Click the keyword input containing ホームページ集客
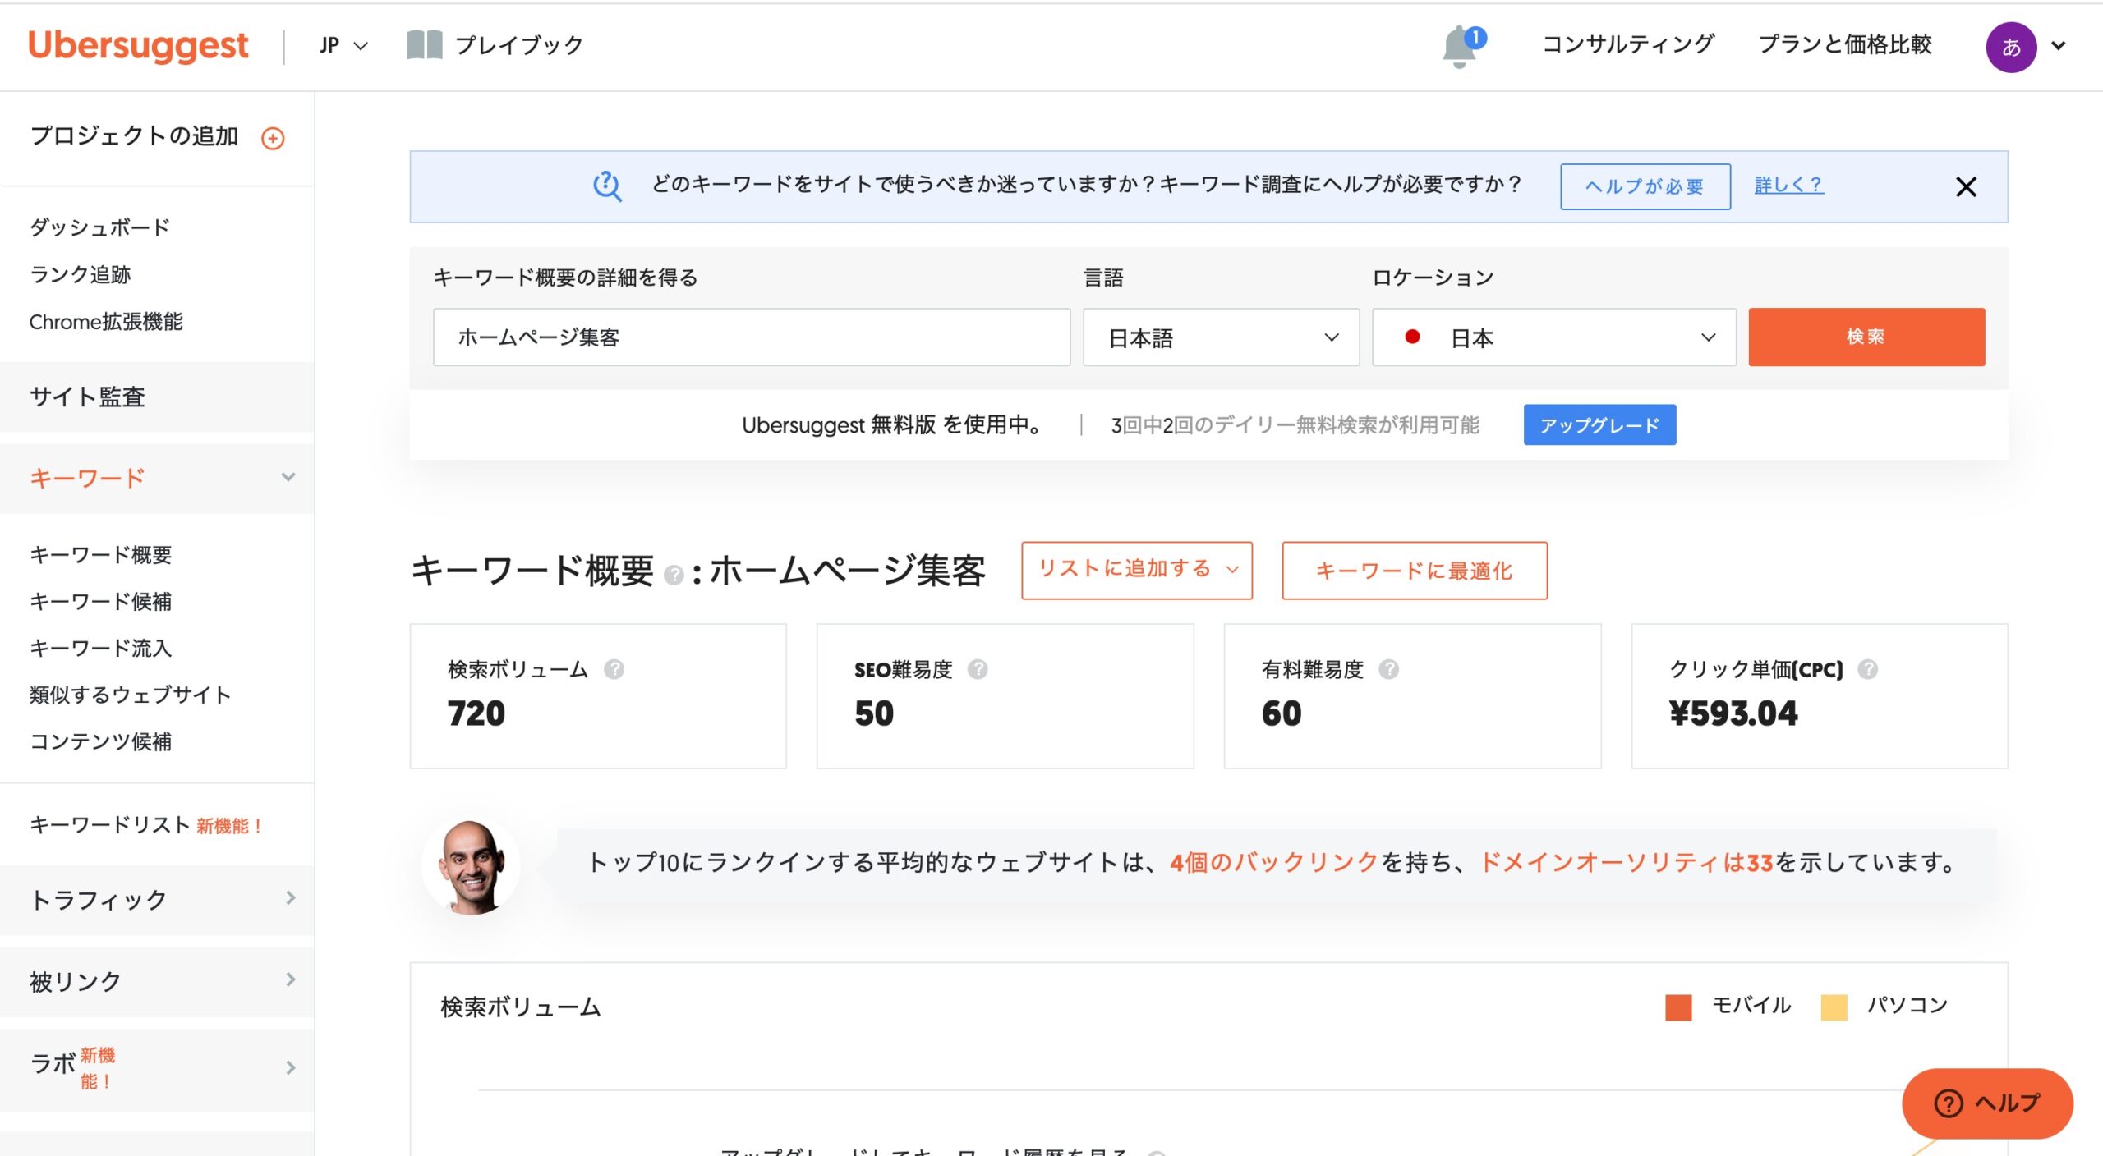 pyautogui.click(x=751, y=337)
